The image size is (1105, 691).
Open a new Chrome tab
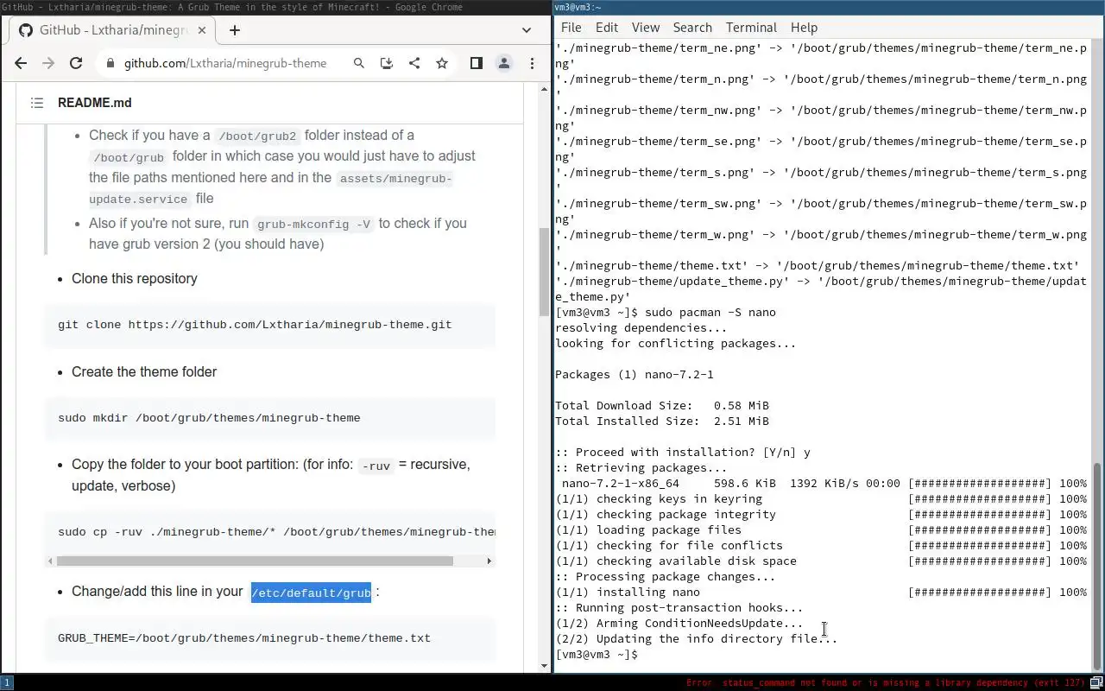[x=234, y=30]
